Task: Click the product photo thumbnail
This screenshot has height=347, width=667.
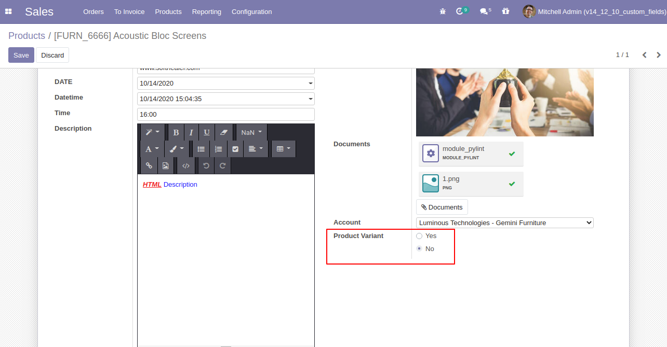Action: [505, 102]
